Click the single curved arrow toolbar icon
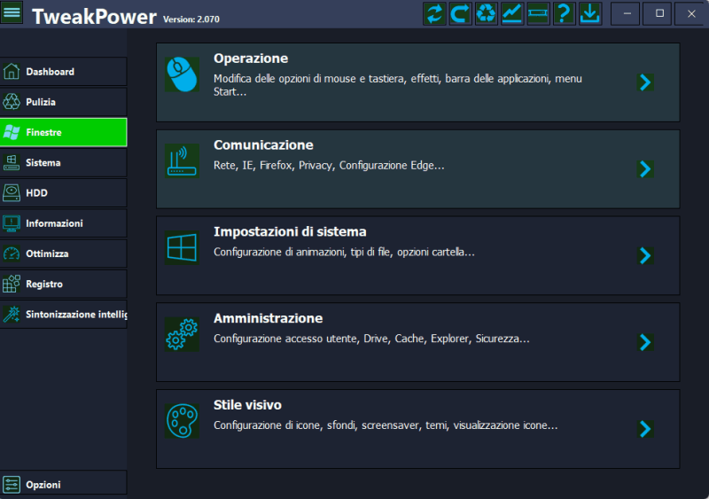This screenshot has width=709, height=499. [460, 13]
